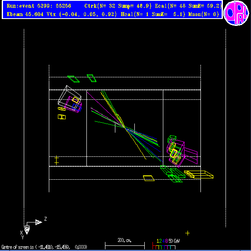Click the Ctrk(N= 32 Sump= 48.9) readout
This screenshot has width=251, height=251.
coord(118,6)
